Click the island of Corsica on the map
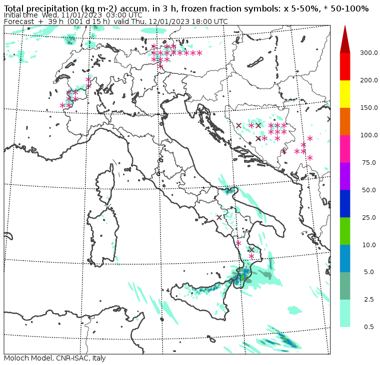Image resolution: width=380 pixels, height=365 pixels. click(106, 184)
